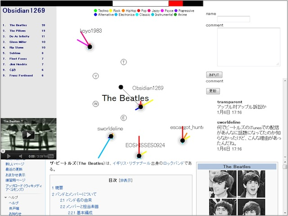Select Do As Infinity in artist ranking
This screenshot has width=288, height=216.
tap(19, 36)
